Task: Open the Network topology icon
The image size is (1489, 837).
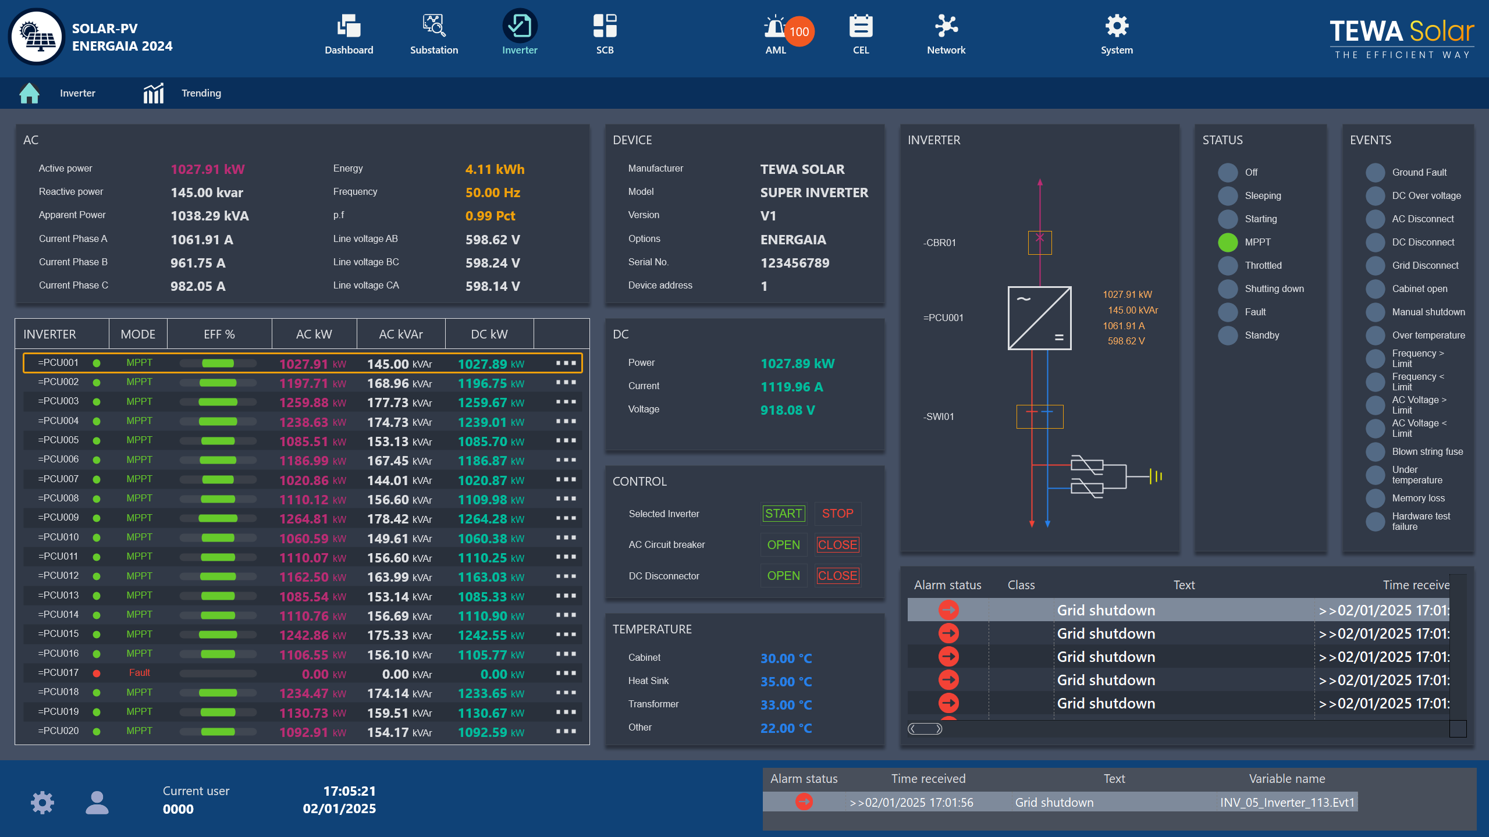Action: [x=946, y=26]
